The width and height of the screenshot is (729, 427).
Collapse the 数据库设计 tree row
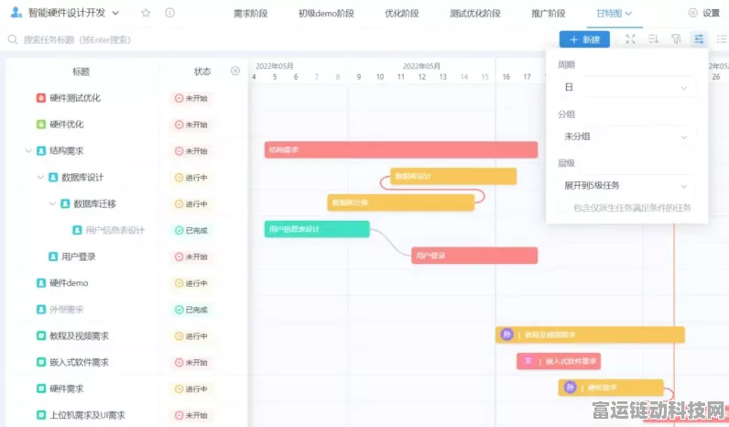tap(40, 177)
